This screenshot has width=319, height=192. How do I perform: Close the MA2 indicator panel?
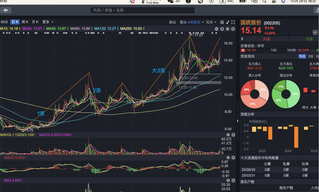pos(233,180)
